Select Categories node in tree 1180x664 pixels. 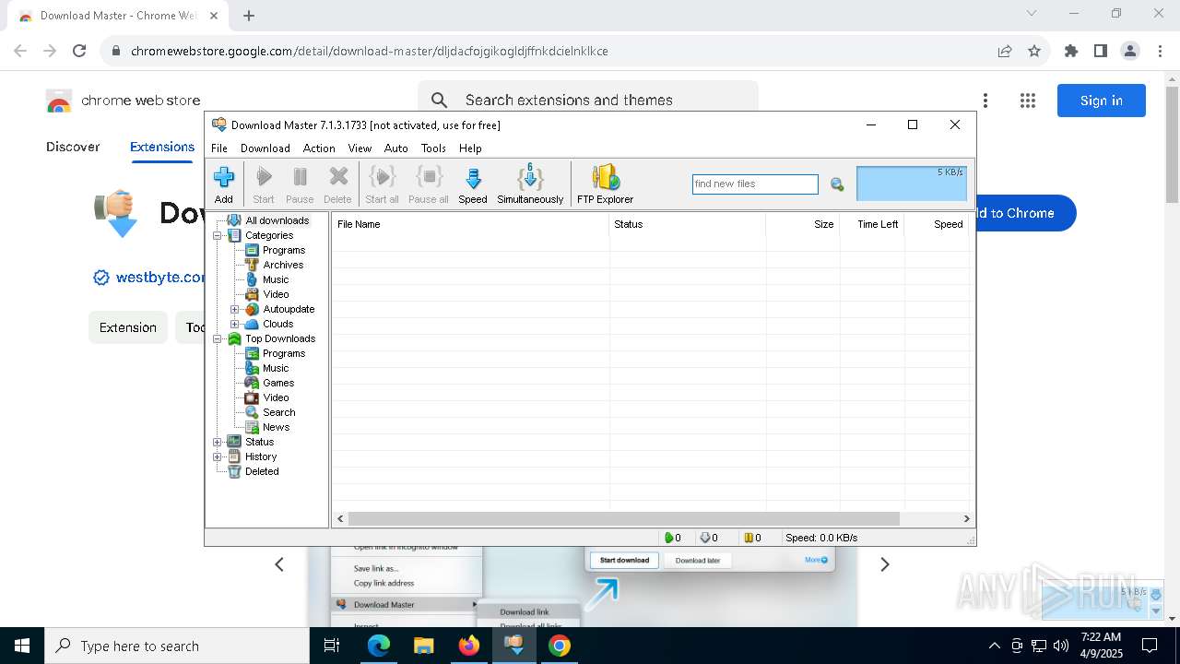click(269, 235)
